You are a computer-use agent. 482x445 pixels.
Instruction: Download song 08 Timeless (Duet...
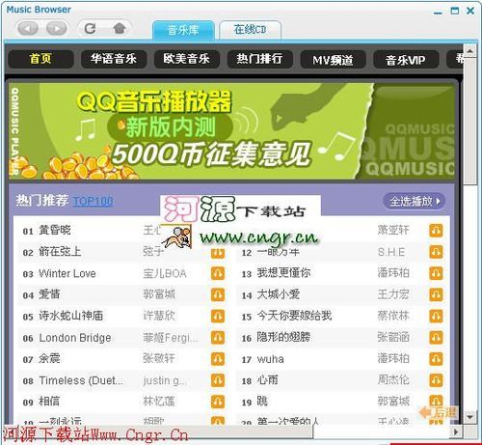218,380
